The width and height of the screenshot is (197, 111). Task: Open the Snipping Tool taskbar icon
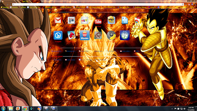pyautogui.click(x=46, y=109)
